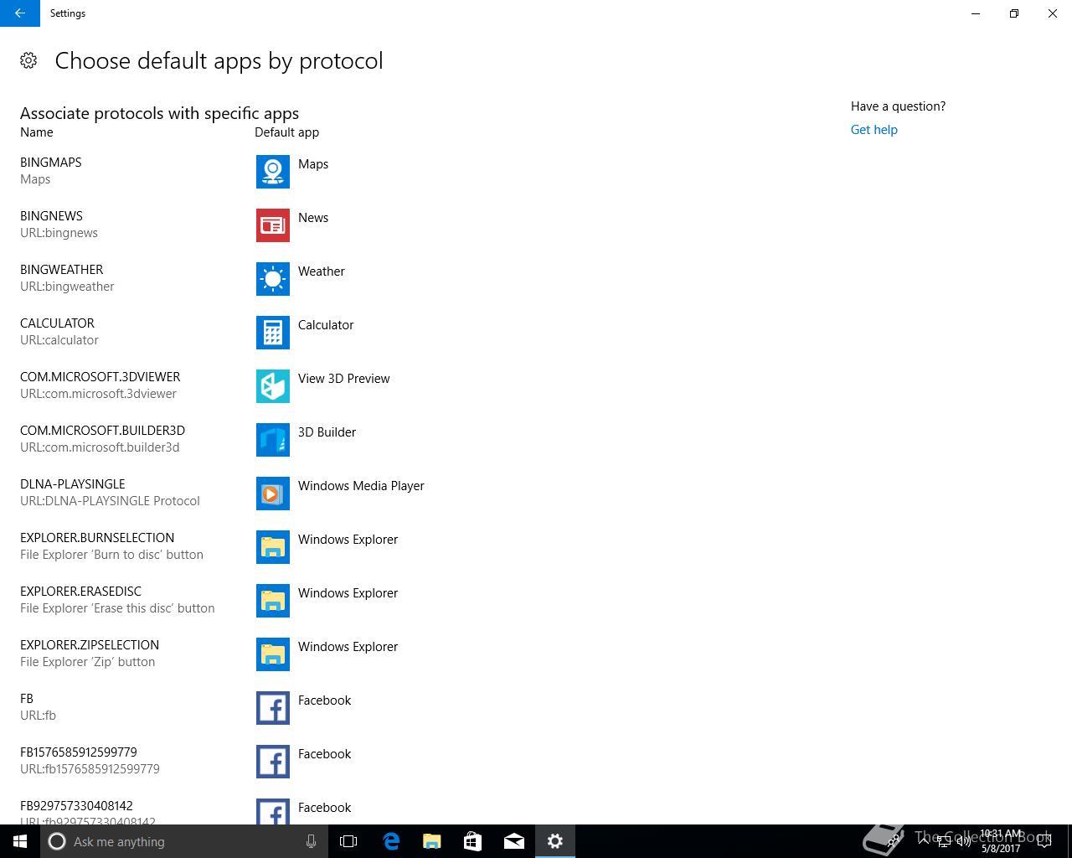Click the 'Burn to disc' button description
Image resolution: width=1072 pixels, height=858 pixels.
(111, 555)
